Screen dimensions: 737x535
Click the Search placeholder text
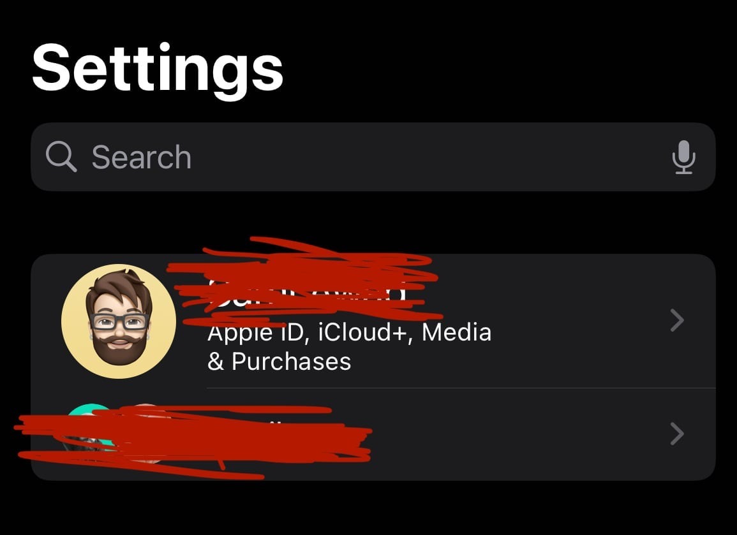tap(142, 157)
